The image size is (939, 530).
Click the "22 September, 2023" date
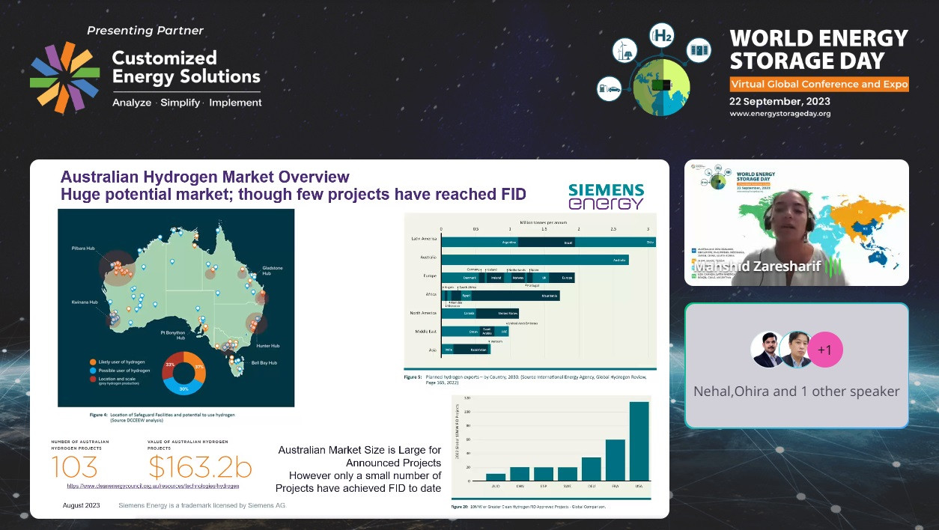pos(780,101)
